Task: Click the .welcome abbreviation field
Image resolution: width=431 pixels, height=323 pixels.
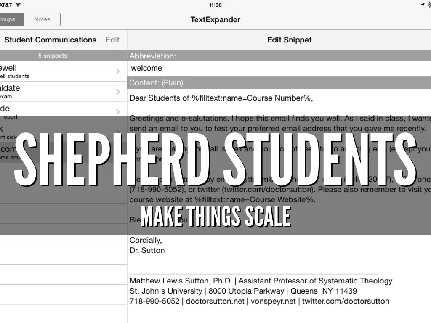Action: point(279,69)
